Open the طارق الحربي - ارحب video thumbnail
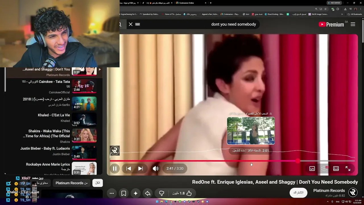The height and width of the screenshot is (205, 364). point(84,104)
